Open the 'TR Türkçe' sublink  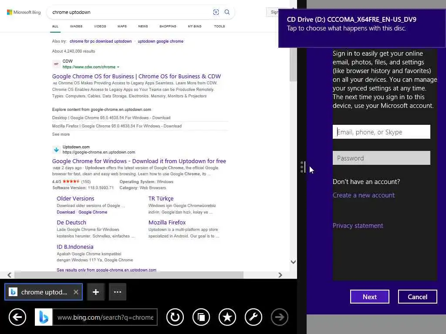click(161, 198)
